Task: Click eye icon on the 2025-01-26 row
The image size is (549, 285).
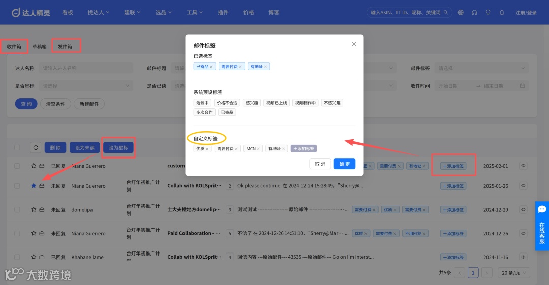Action: coord(523,186)
